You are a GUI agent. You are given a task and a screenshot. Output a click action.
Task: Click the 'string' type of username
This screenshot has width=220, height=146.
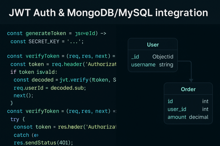pos(166,65)
